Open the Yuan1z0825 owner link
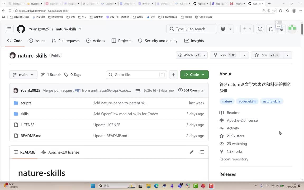This screenshot has height=190, width=304. [39, 29]
